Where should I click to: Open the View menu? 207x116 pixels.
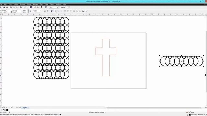[x=10, y=4]
